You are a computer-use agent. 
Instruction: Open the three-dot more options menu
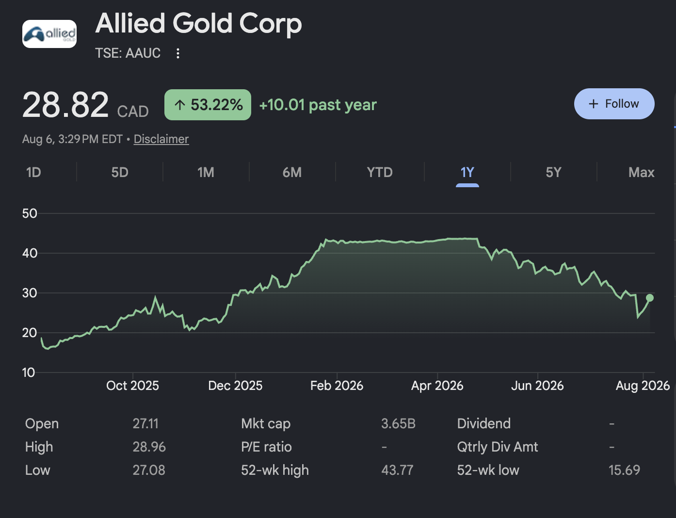(178, 53)
